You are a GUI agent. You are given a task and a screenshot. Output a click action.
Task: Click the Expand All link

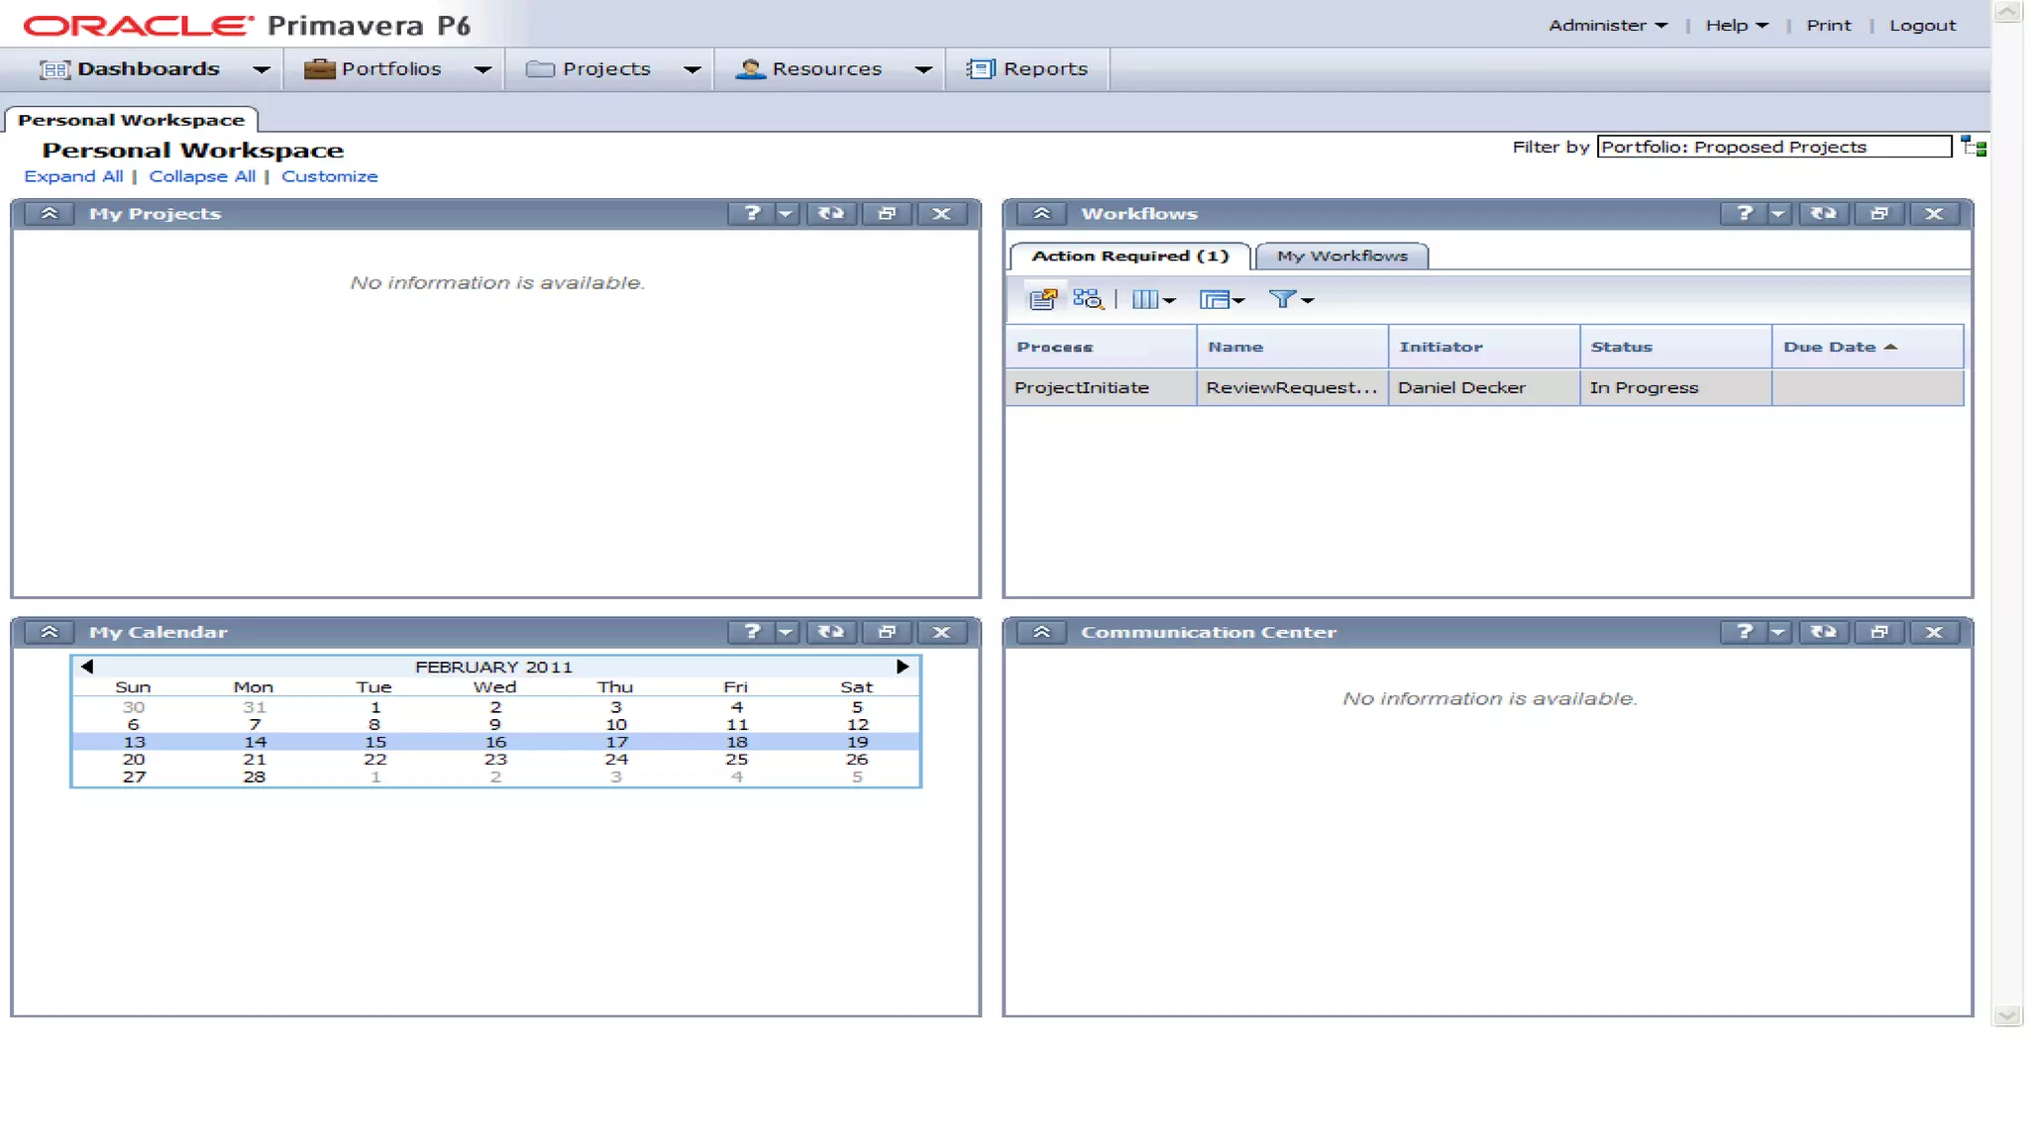[x=73, y=176]
